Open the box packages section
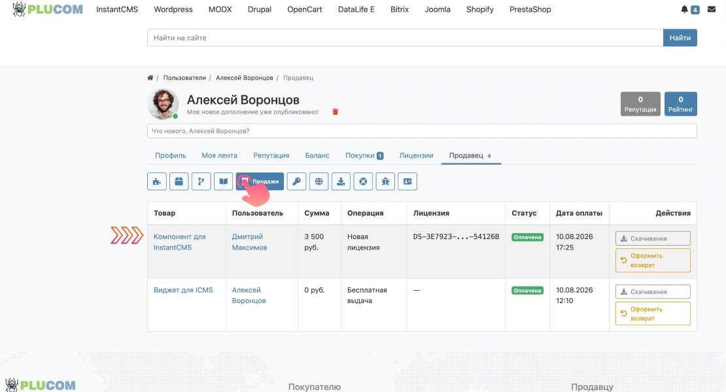 pos(179,181)
